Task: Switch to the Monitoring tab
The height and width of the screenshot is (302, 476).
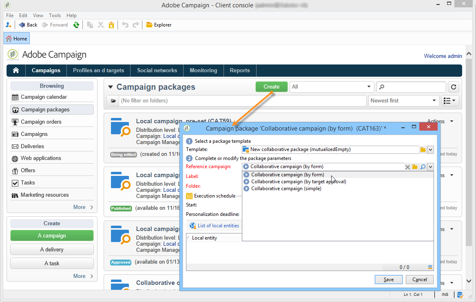Action: [204, 71]
